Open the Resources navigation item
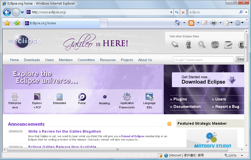 pyautogui.click(x=108, y=60)
